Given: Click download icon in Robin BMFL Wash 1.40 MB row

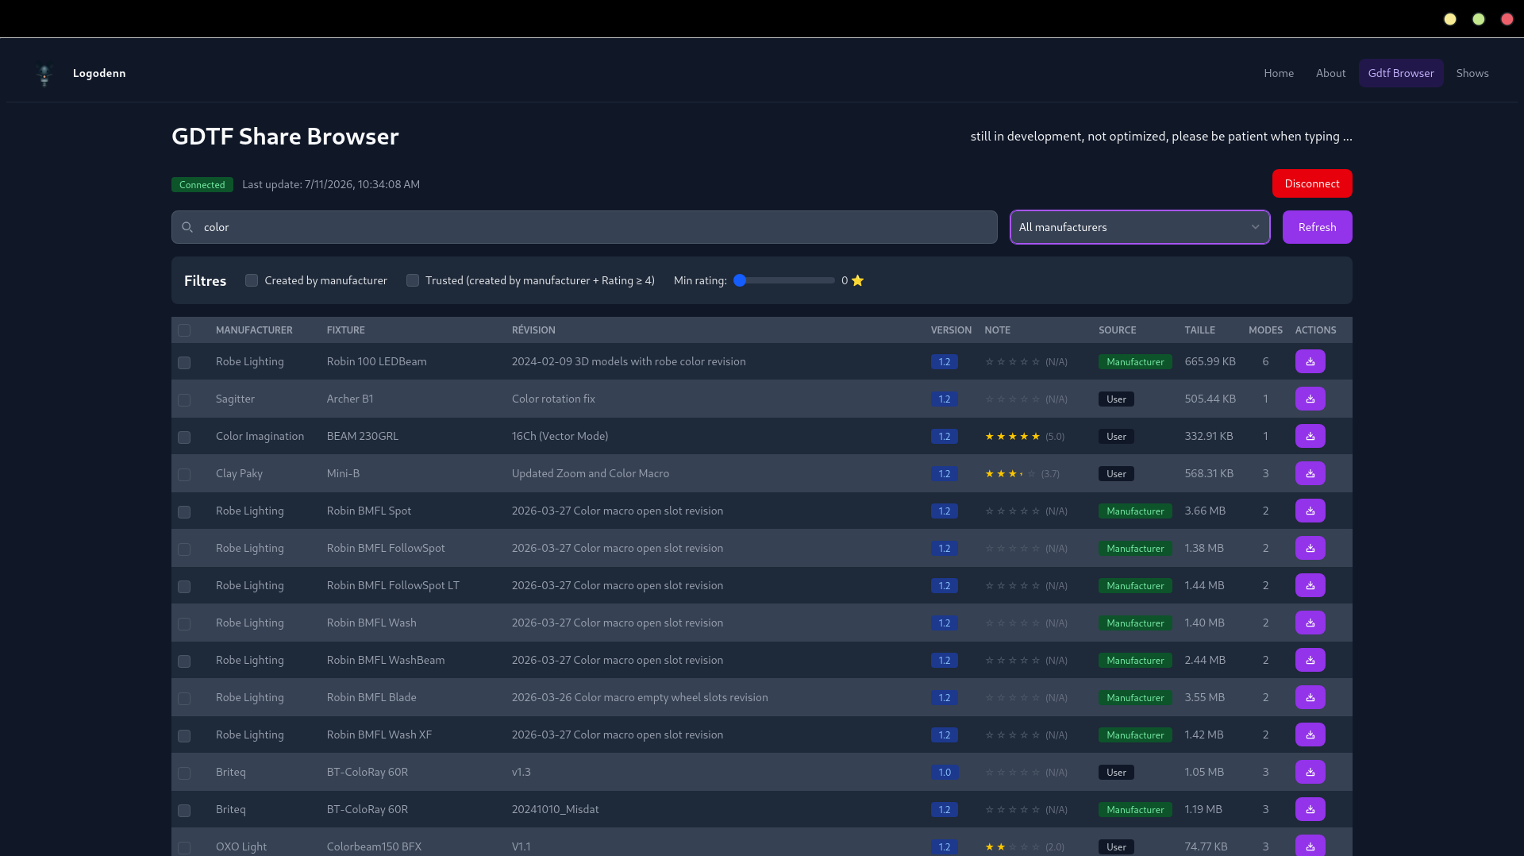Looking at the screenshot, I should [x=1310, y=623].
